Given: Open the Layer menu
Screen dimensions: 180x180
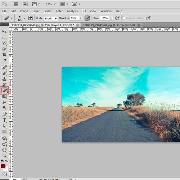Looking at the screenshot, I should pos(36,11).
